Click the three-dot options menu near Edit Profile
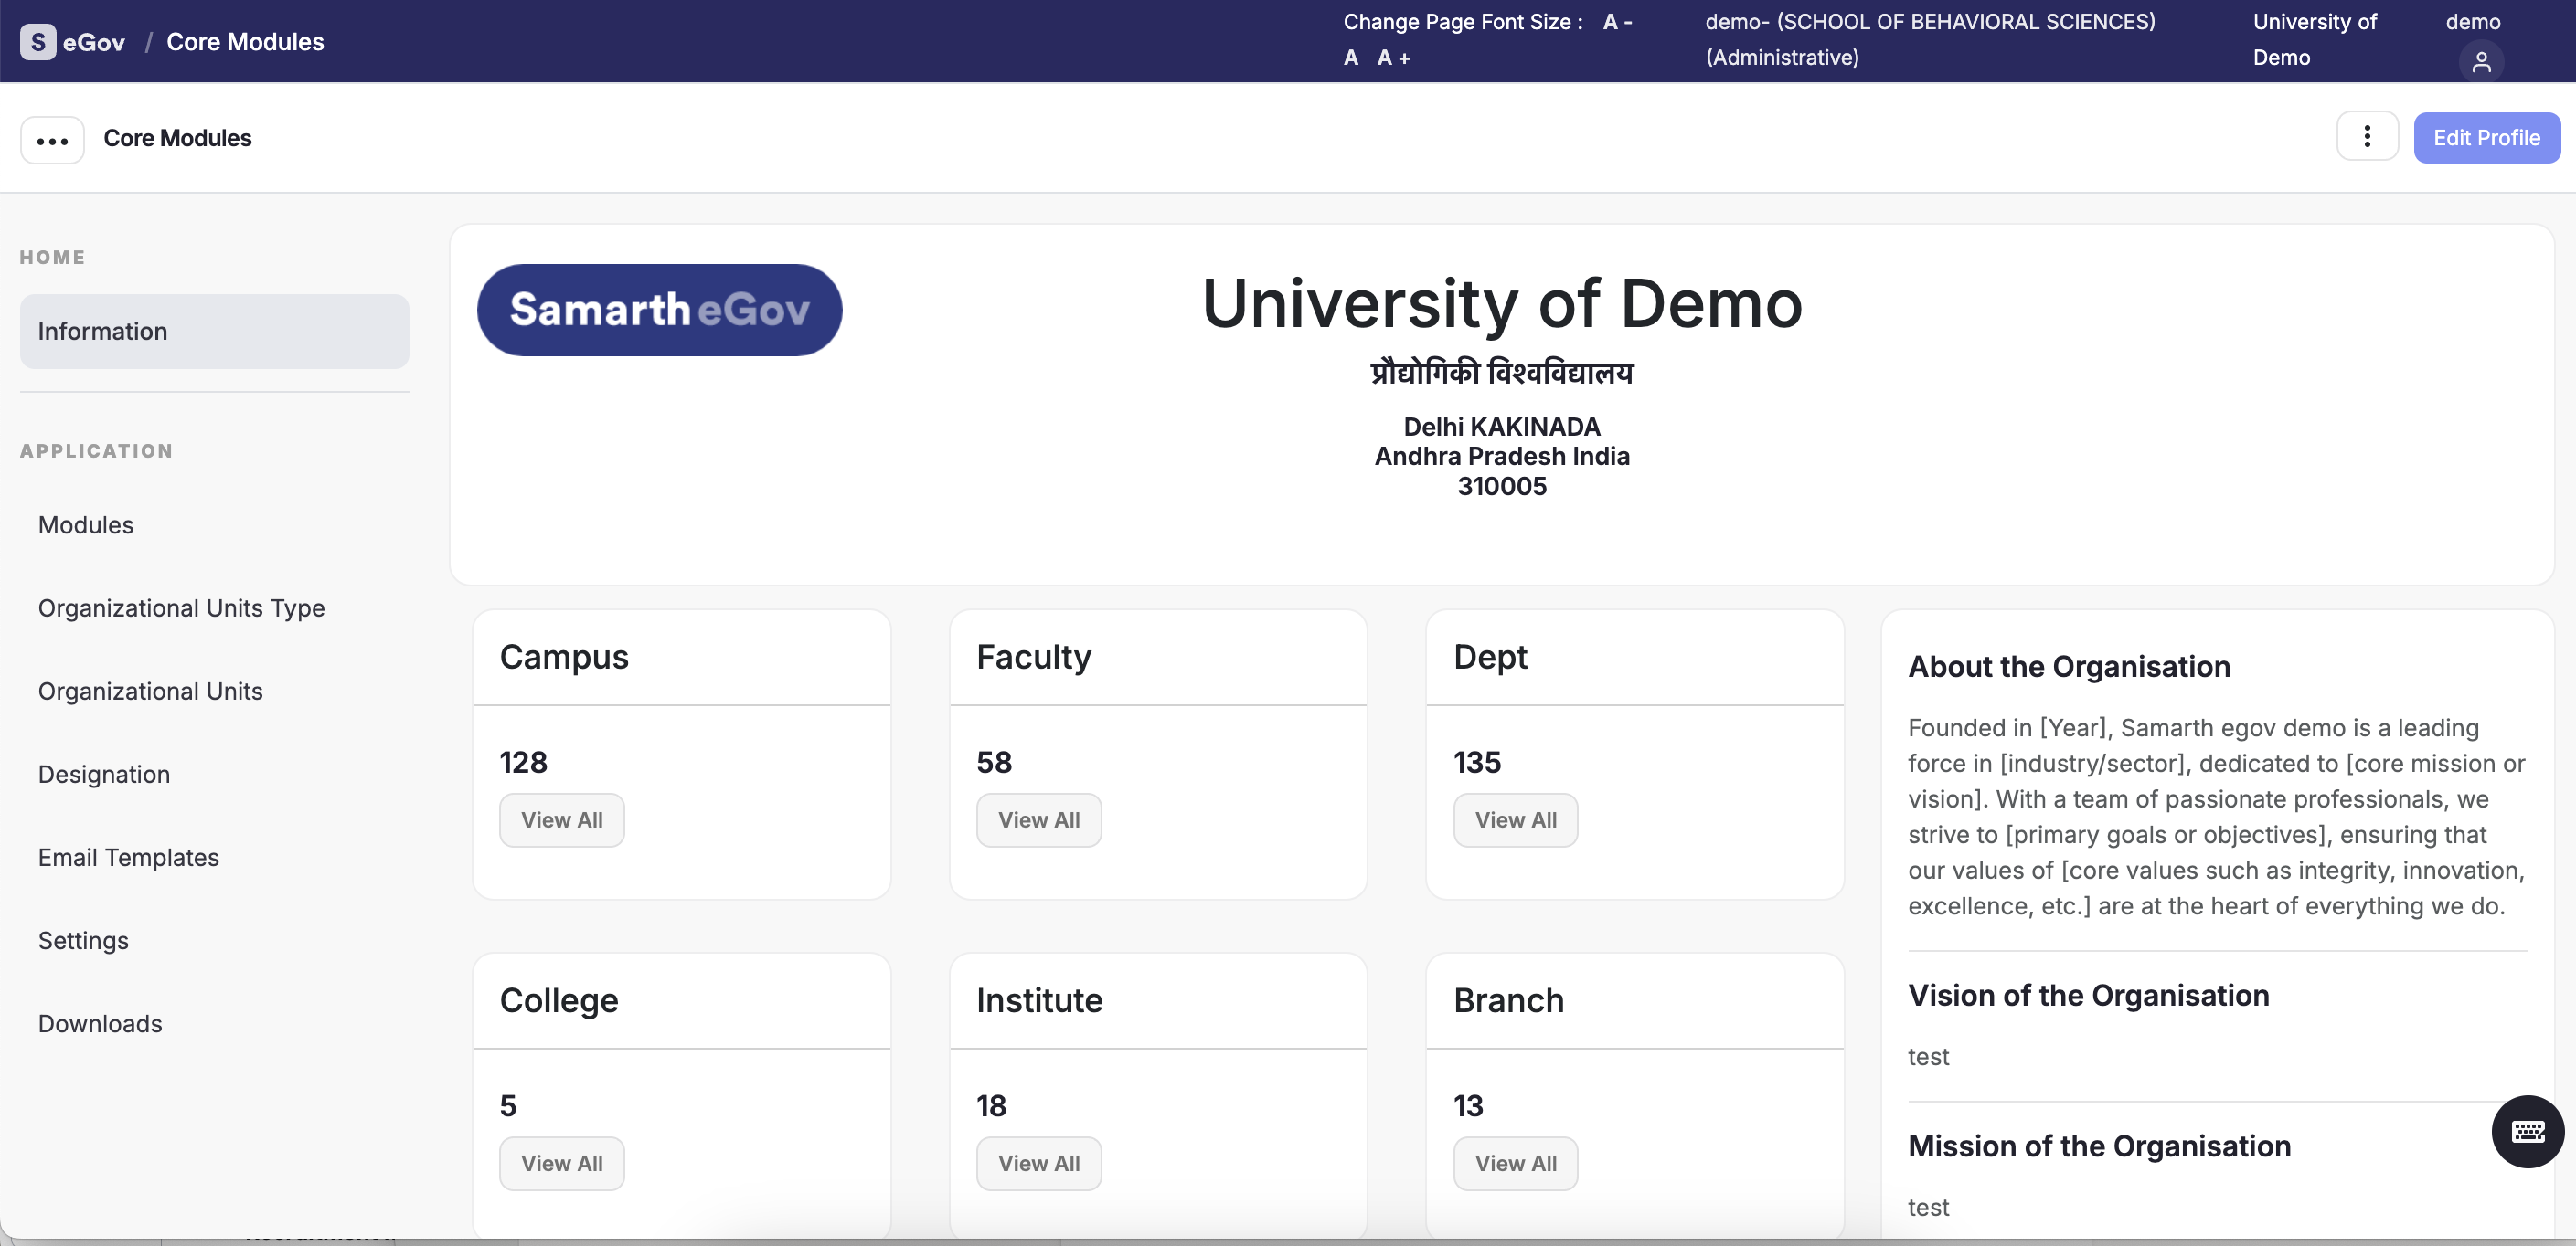Viewport: 2576px width, 1246px height. tap(2366, 137)
